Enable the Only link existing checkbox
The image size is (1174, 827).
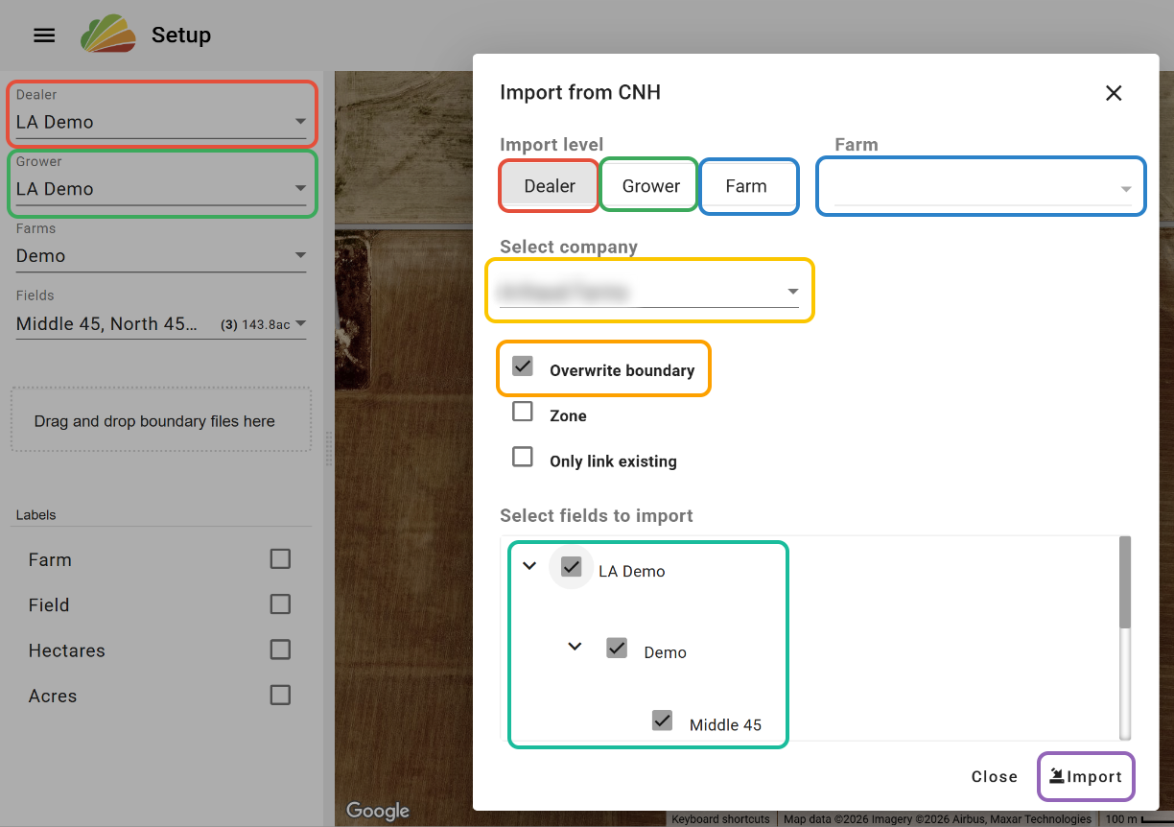[x=523, y=457]
